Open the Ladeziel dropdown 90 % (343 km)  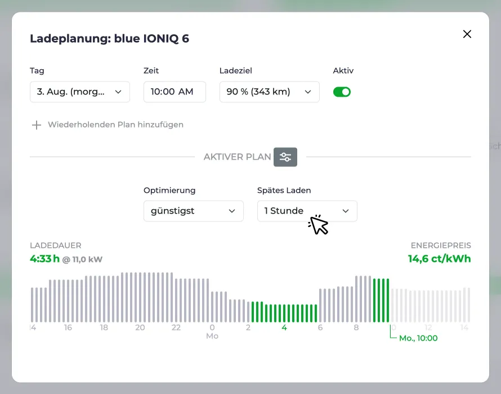[269, 92]
